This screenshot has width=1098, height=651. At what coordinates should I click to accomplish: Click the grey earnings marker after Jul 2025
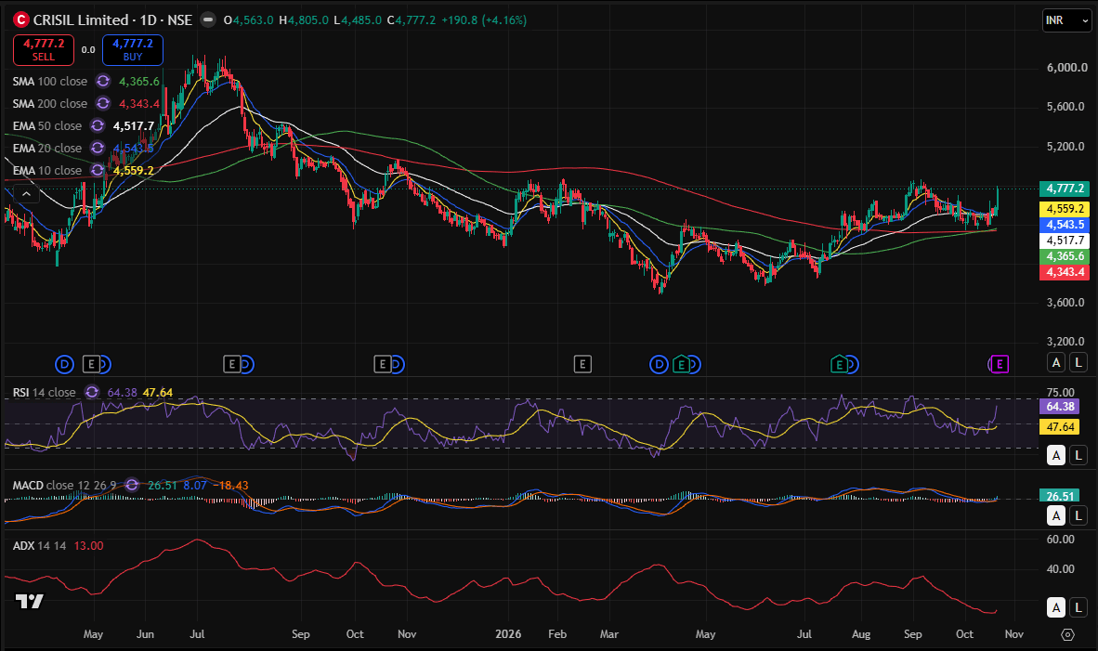tap(232, 364)
